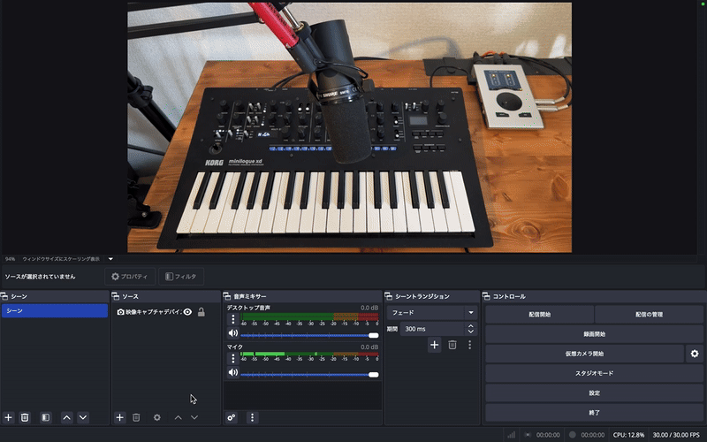The height and width of the screenshot is (442, 707).
Task: Move the source down in the ソース panel
Action: click(x=194, y=417)
